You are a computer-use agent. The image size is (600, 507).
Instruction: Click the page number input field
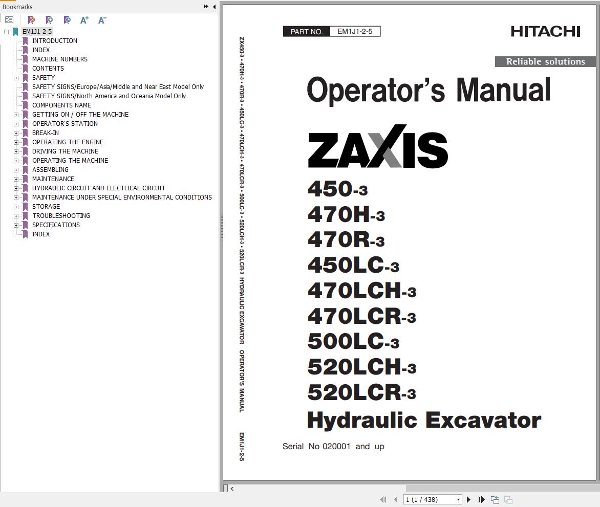(x=429, y=499)
